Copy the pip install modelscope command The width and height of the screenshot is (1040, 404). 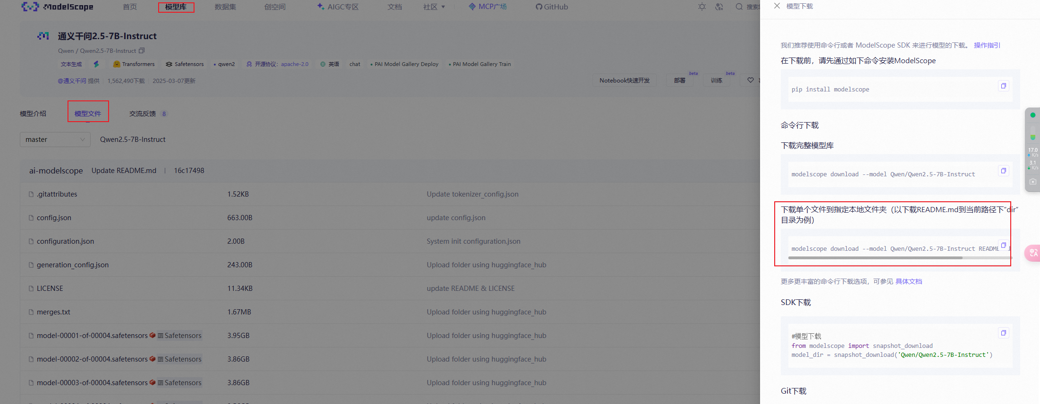[x=1004, y=86]
